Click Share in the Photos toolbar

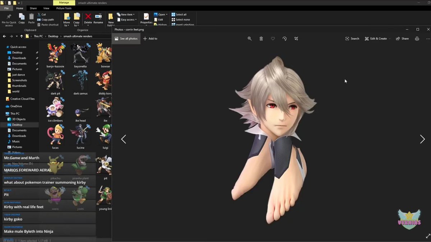point(402,38)
